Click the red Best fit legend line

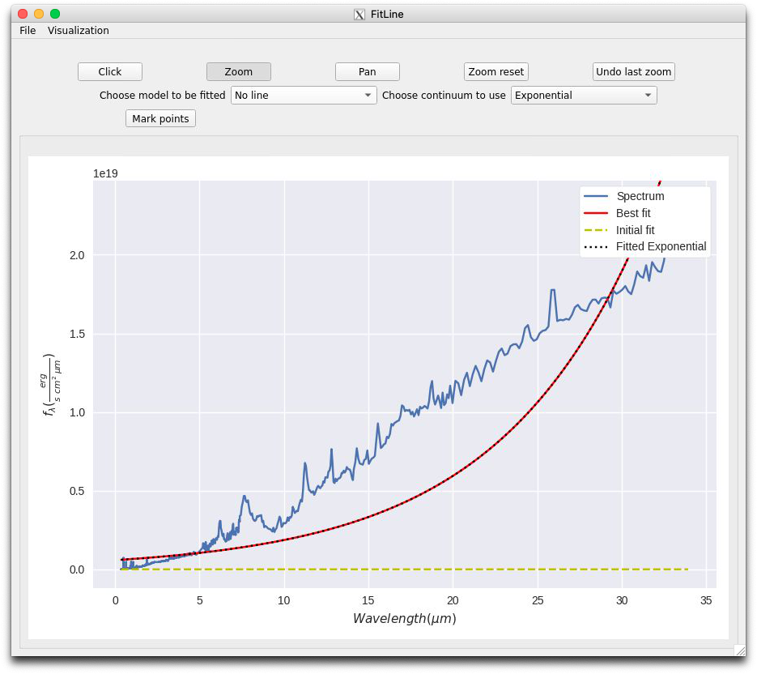[596, 213]
